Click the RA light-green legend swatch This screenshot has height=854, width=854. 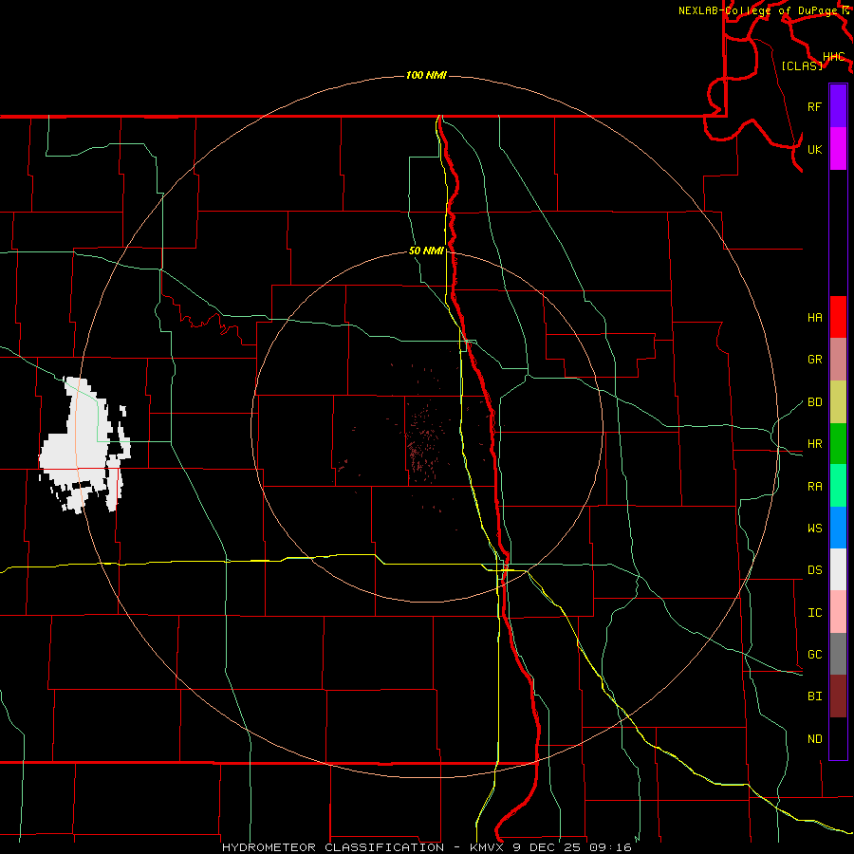(x=838, y=486)
